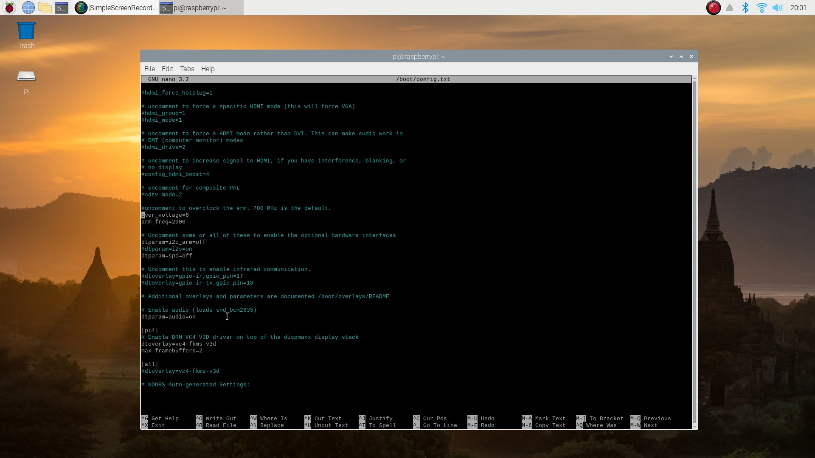Open the file manager folder icon

pyautogui.click(x=45, y=8)
